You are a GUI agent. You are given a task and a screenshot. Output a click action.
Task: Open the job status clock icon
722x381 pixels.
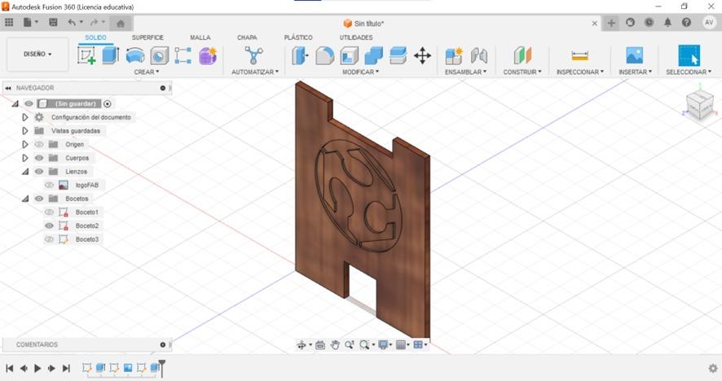[x=649, y=22]
